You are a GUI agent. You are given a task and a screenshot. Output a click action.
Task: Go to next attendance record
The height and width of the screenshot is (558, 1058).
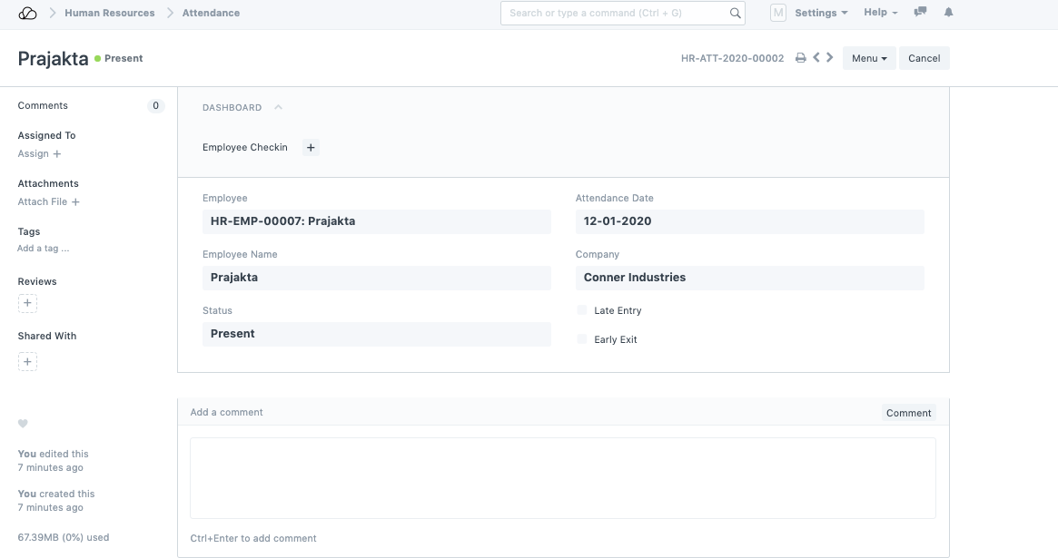pos(830,58)
